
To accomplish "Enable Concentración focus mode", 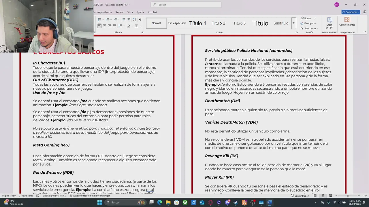I will click(300, 196).
